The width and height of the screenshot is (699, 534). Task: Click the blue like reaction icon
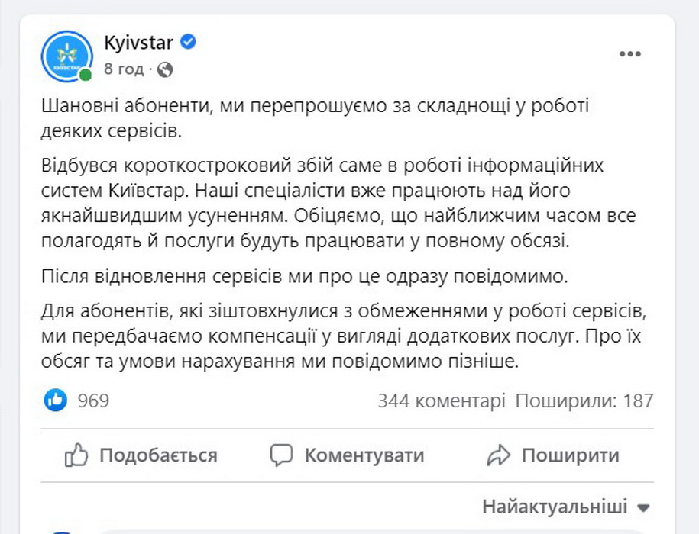pyautogui.click(x=55, y=400)
